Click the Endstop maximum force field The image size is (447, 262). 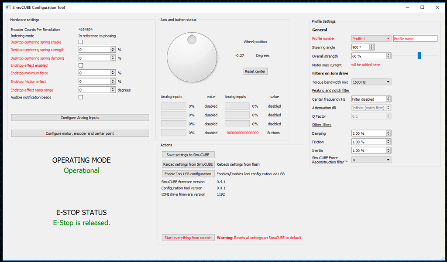tap(97, 73)
